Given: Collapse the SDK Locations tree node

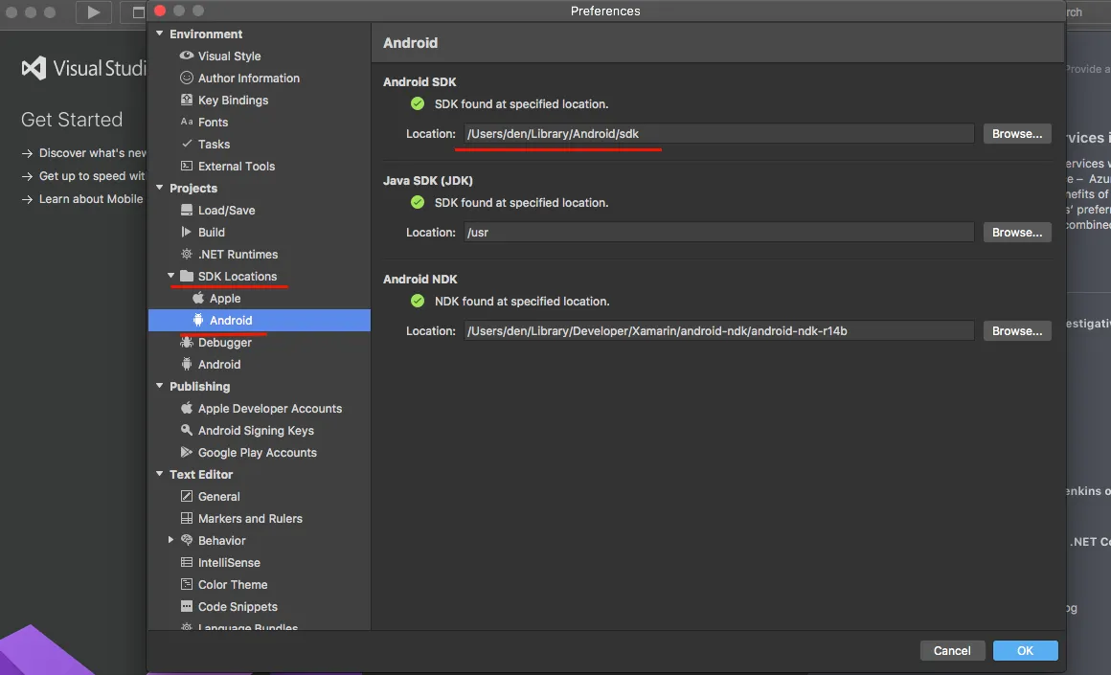Looking at the screenshot, I should 171,277.
